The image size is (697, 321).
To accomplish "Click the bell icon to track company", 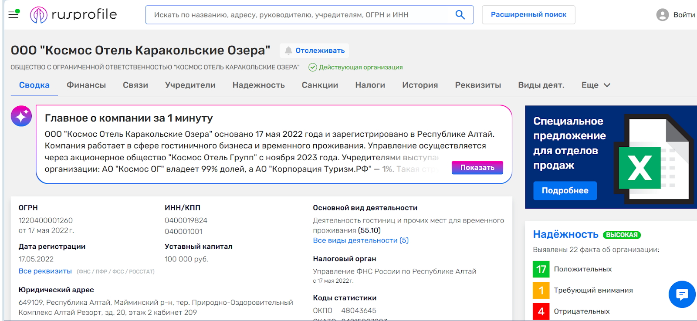I will point(288,51).
